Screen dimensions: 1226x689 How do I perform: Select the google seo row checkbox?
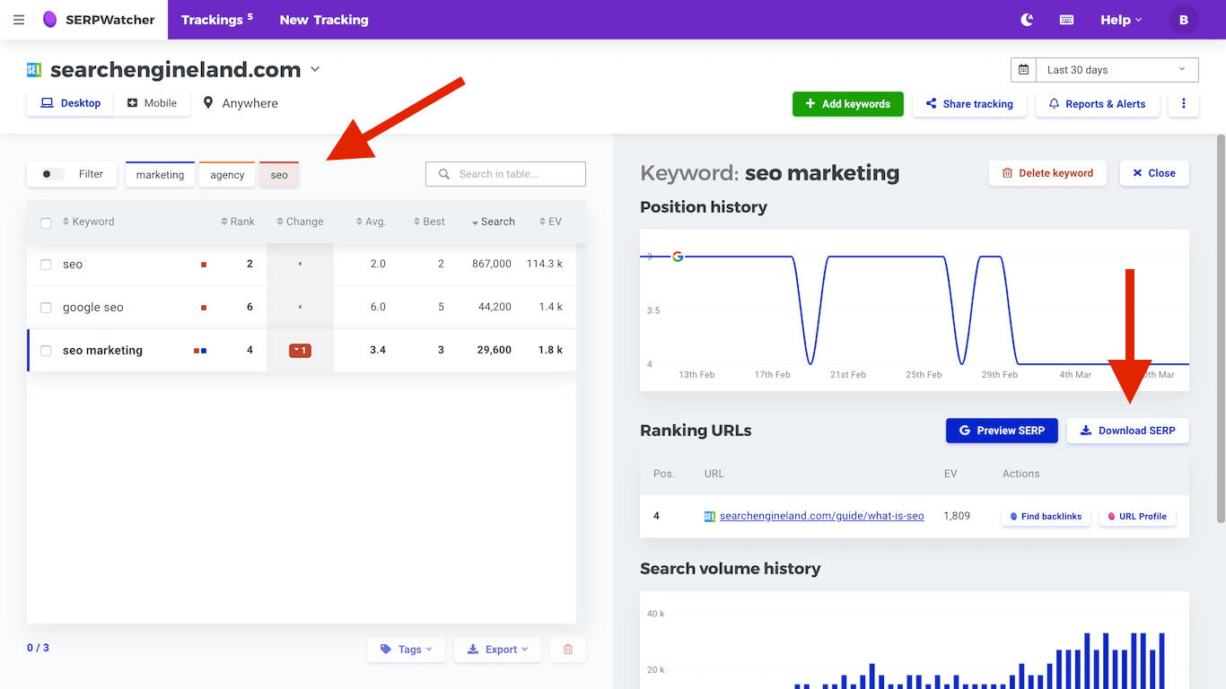pyautogui.click(x=46, y=307)
